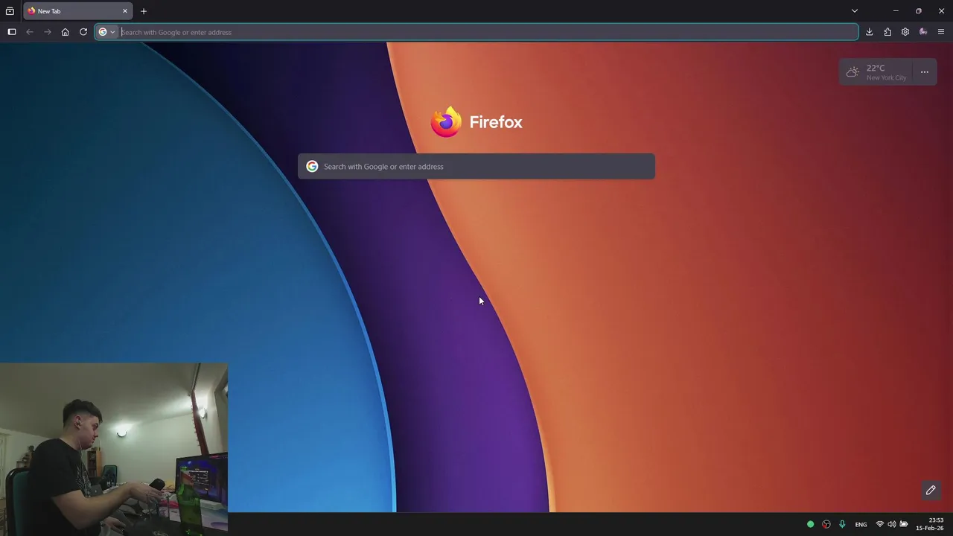Open the Firefox hamburger application menu
The height and width of the screenshot is (536, 953).
click(941, 32)
